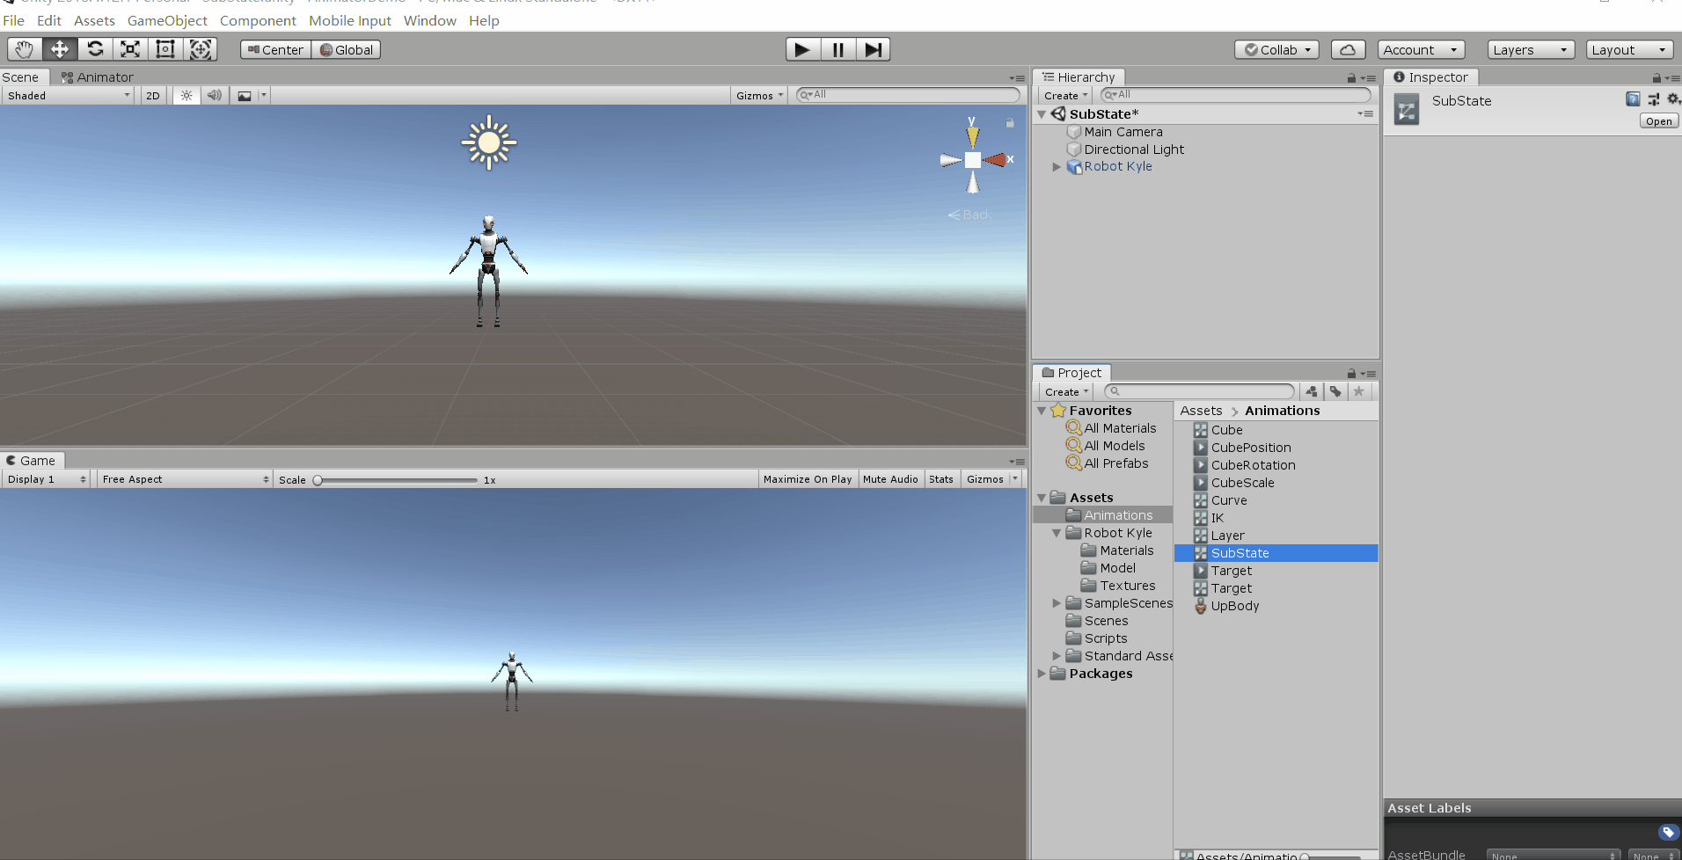Image resolution: width=1682 pixels, height=860 pixels.
Task: Click the Open button in Inspector
Action: coord(1659,121)
